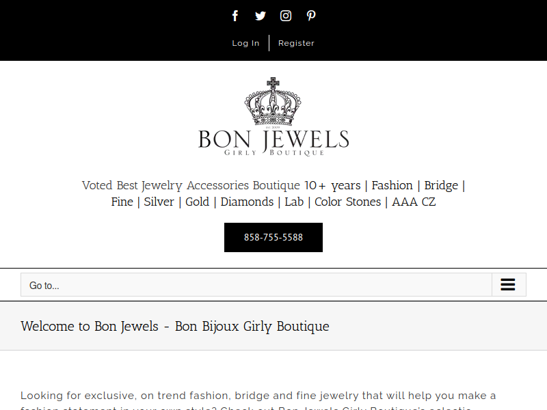This screenshot has height=410, width=547.
Task: View the Color Stones link
Action: click(x=348, y=202)
